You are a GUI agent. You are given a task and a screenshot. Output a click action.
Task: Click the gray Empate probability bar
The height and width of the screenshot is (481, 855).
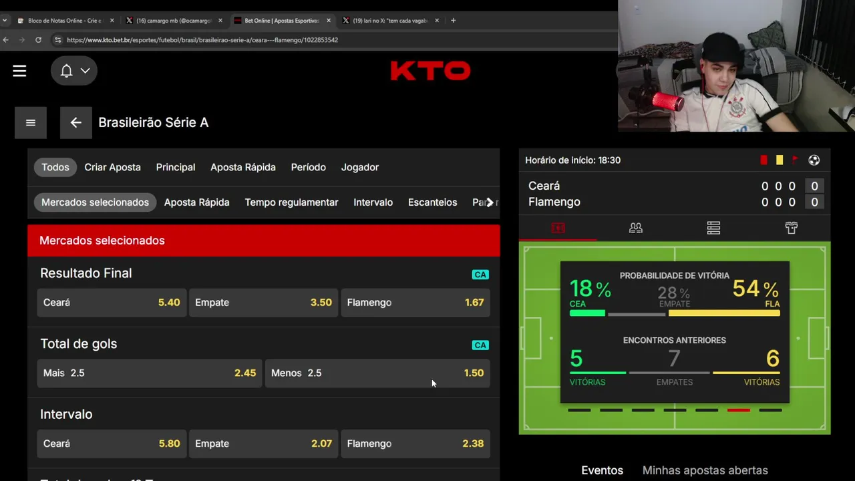(x=637, y=314)
